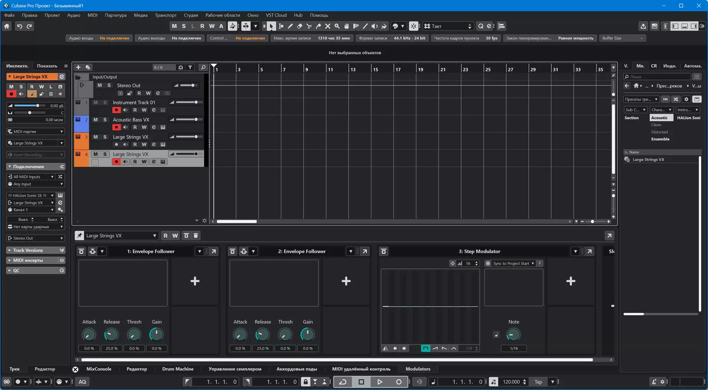Expand the Track Versions section

click(x=36, y=250)
